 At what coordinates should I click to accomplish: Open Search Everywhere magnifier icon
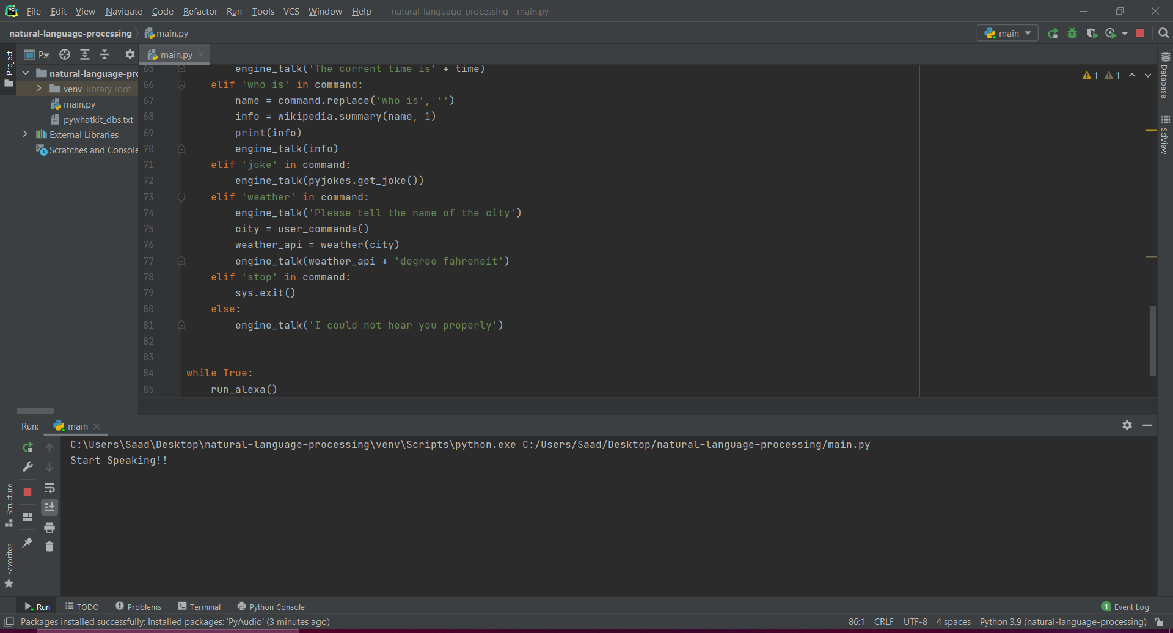pyautogui.click(x=1164, y=34)
